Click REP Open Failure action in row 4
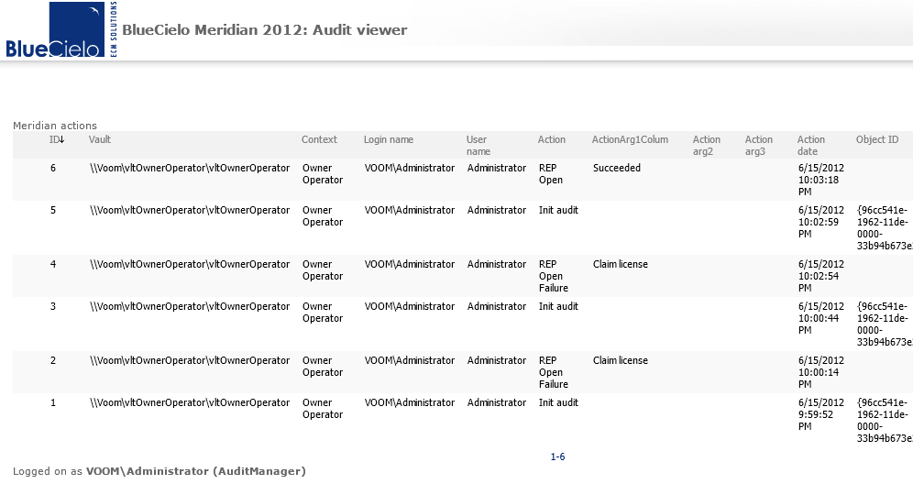The image size is (913, 495). tap(553, 276)
